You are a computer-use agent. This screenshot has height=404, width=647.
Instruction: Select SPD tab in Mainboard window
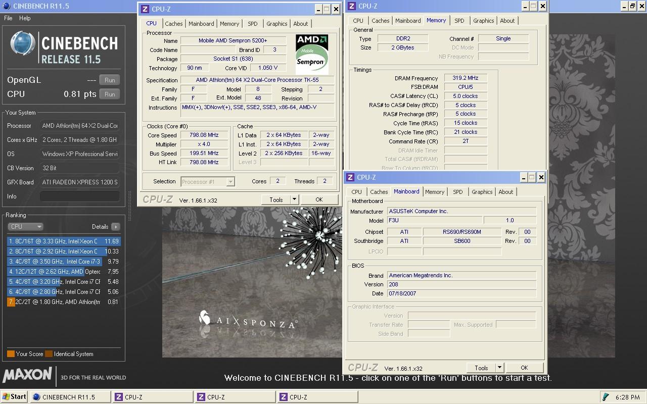pos(458,192)
